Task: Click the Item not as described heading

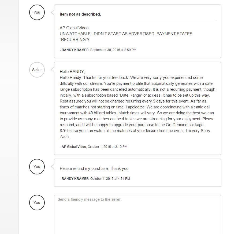Action: click(x=80, y=14)
